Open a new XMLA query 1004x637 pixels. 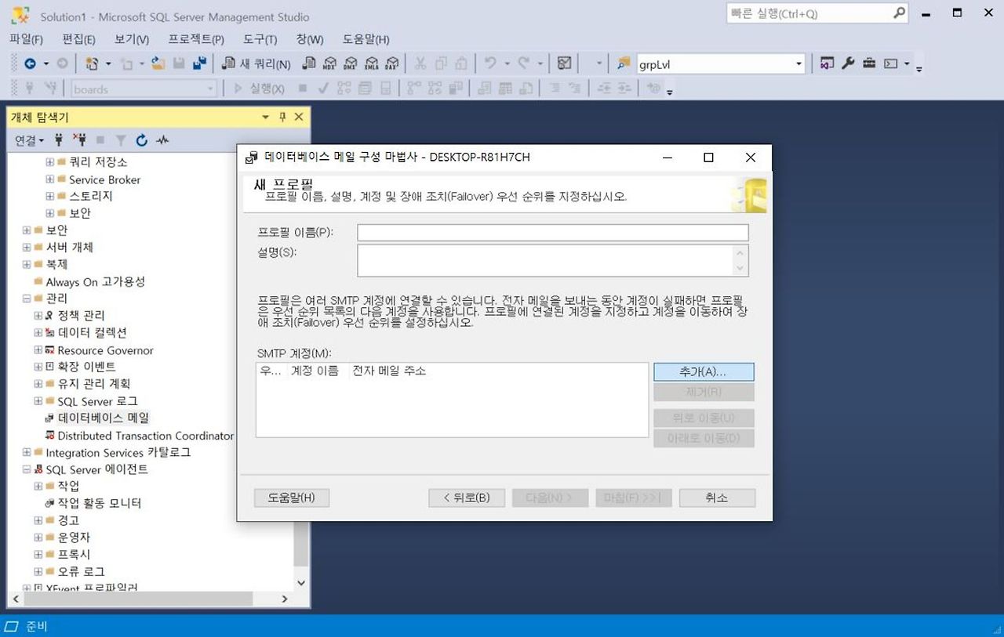click(x=371, y=63)
